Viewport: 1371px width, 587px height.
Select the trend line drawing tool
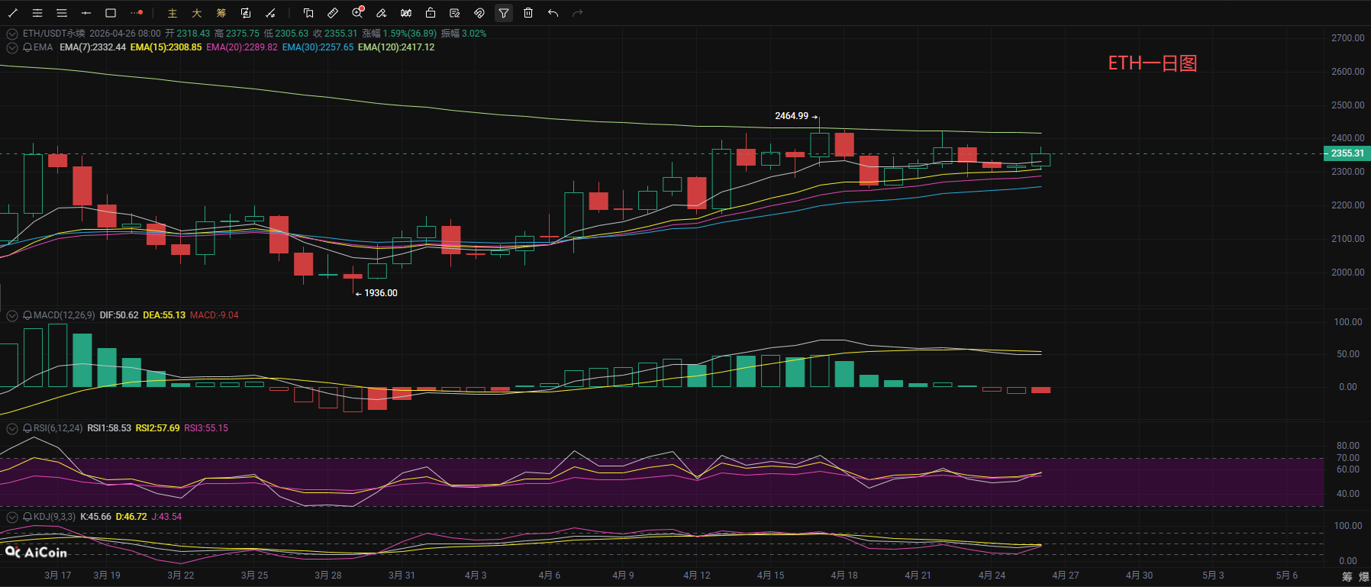click(13, 13)
